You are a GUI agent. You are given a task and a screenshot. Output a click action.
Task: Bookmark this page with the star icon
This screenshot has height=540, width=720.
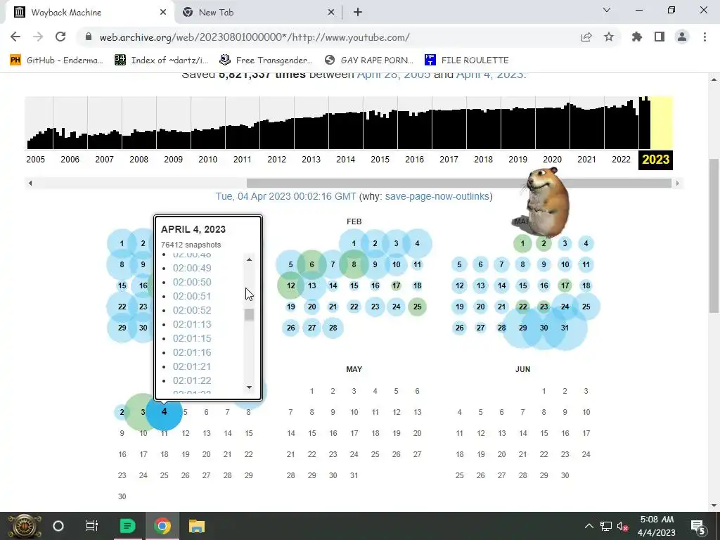tap(608, 37)
